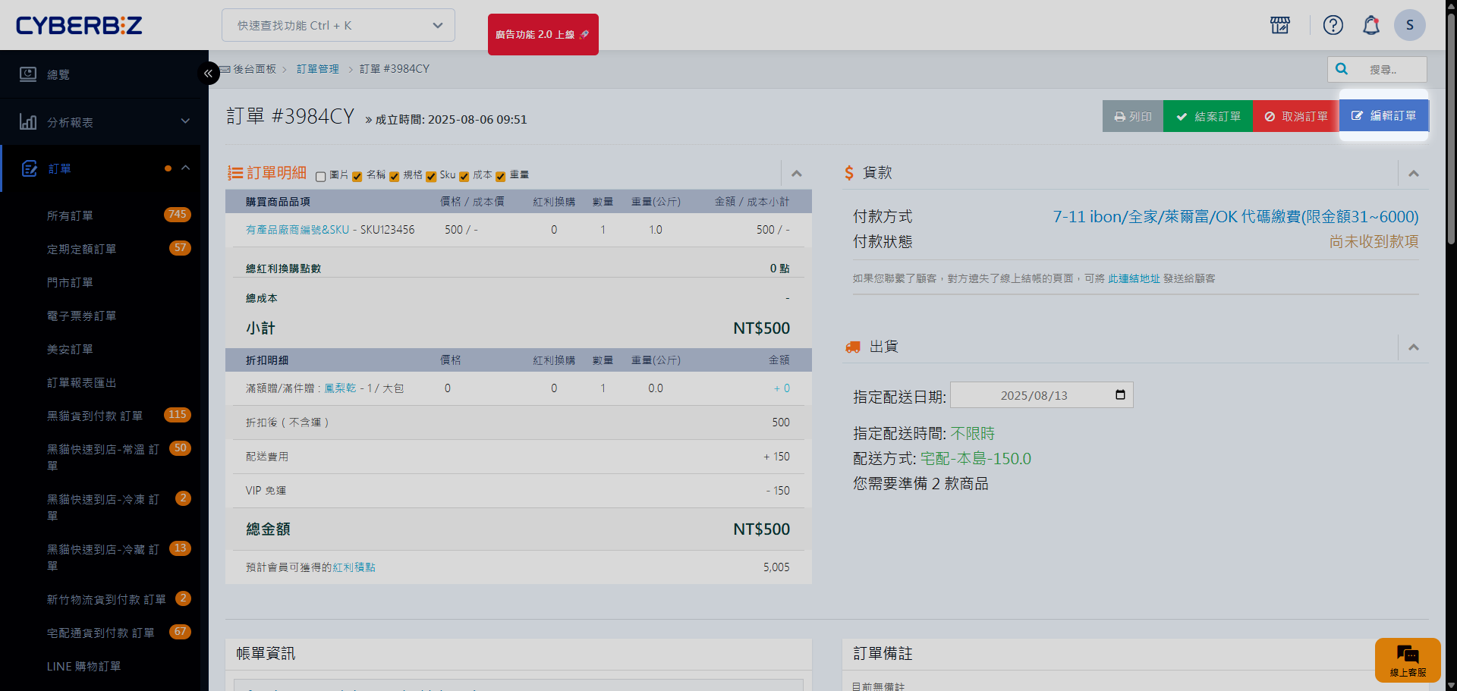Click the 編輯訂單 button
The height and width of the screenshot is (691, 1457).
(x=1384, y=115)
